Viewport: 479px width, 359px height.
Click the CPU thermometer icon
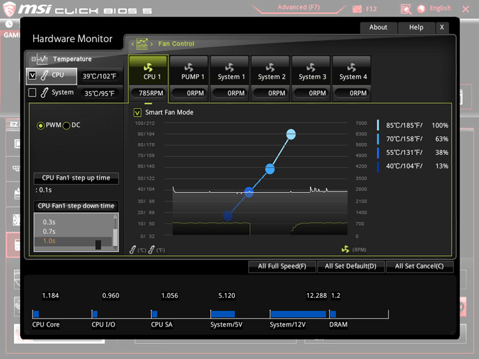[45, 75]
